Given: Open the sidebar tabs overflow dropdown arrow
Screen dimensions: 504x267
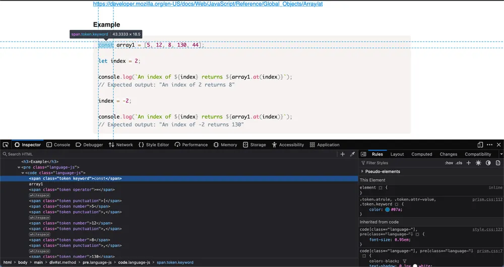Looking at the screenshot, I should [501, 154].
